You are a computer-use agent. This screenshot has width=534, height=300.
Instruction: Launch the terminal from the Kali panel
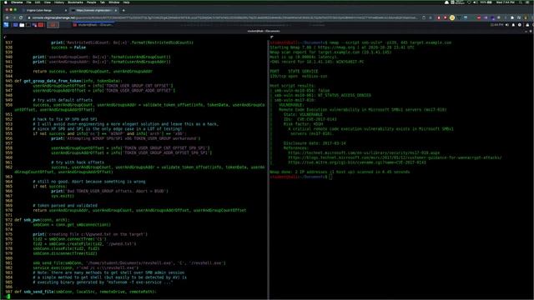[28, 25]
